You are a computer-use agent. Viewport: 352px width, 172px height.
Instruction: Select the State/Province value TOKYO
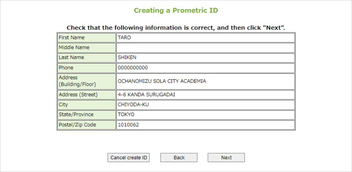126,115
